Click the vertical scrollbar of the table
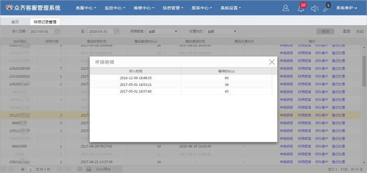The width and height of the screenshot is (367, 173). click(364, 72)
